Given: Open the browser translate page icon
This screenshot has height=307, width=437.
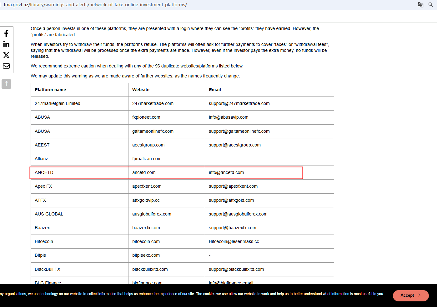Looking at the screenshot, I should coord(421,5).
